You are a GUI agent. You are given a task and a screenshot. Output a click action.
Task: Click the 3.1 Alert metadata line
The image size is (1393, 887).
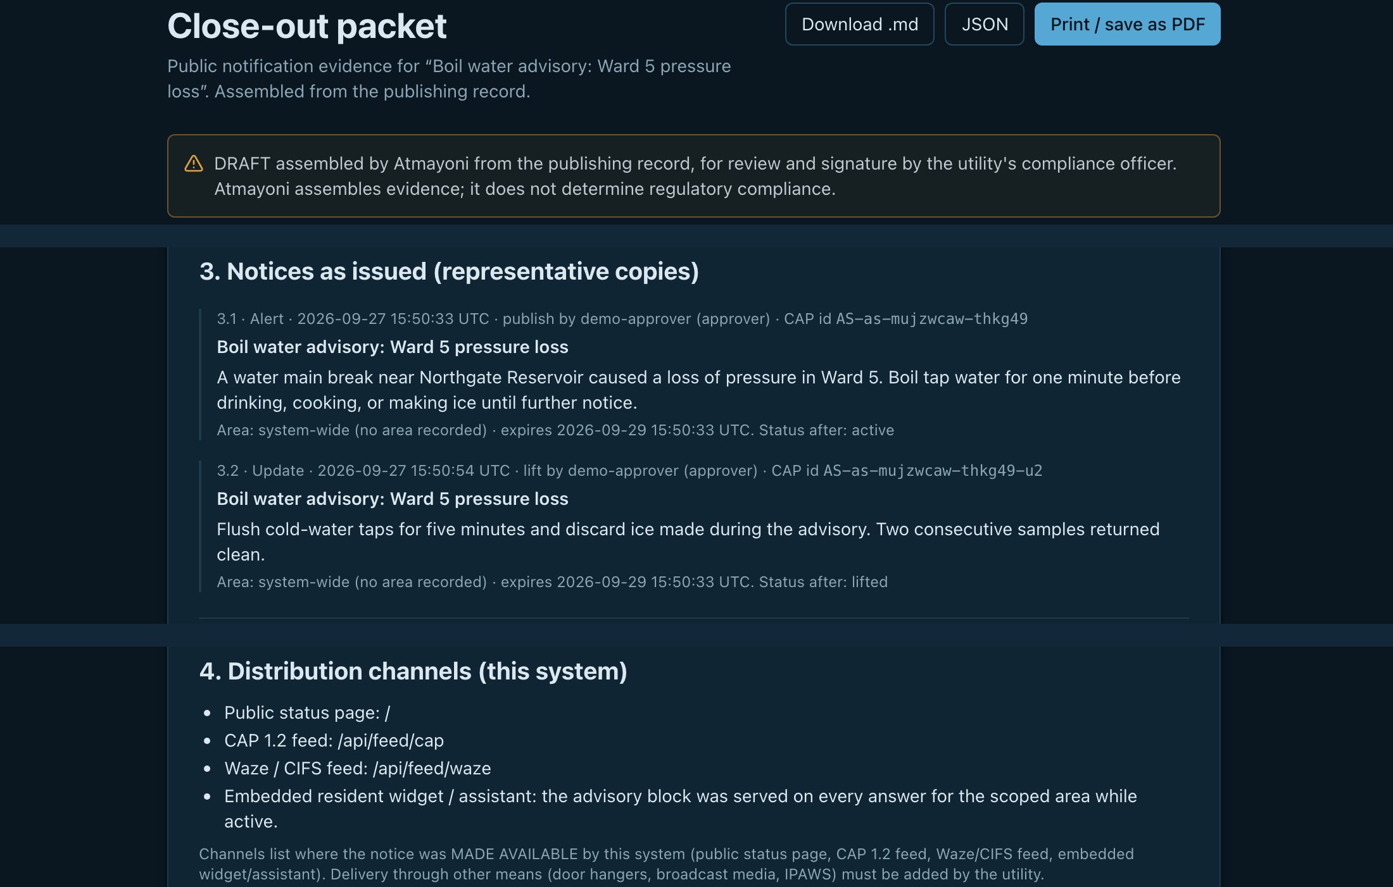pyautogui.click(x=622, y=319)
